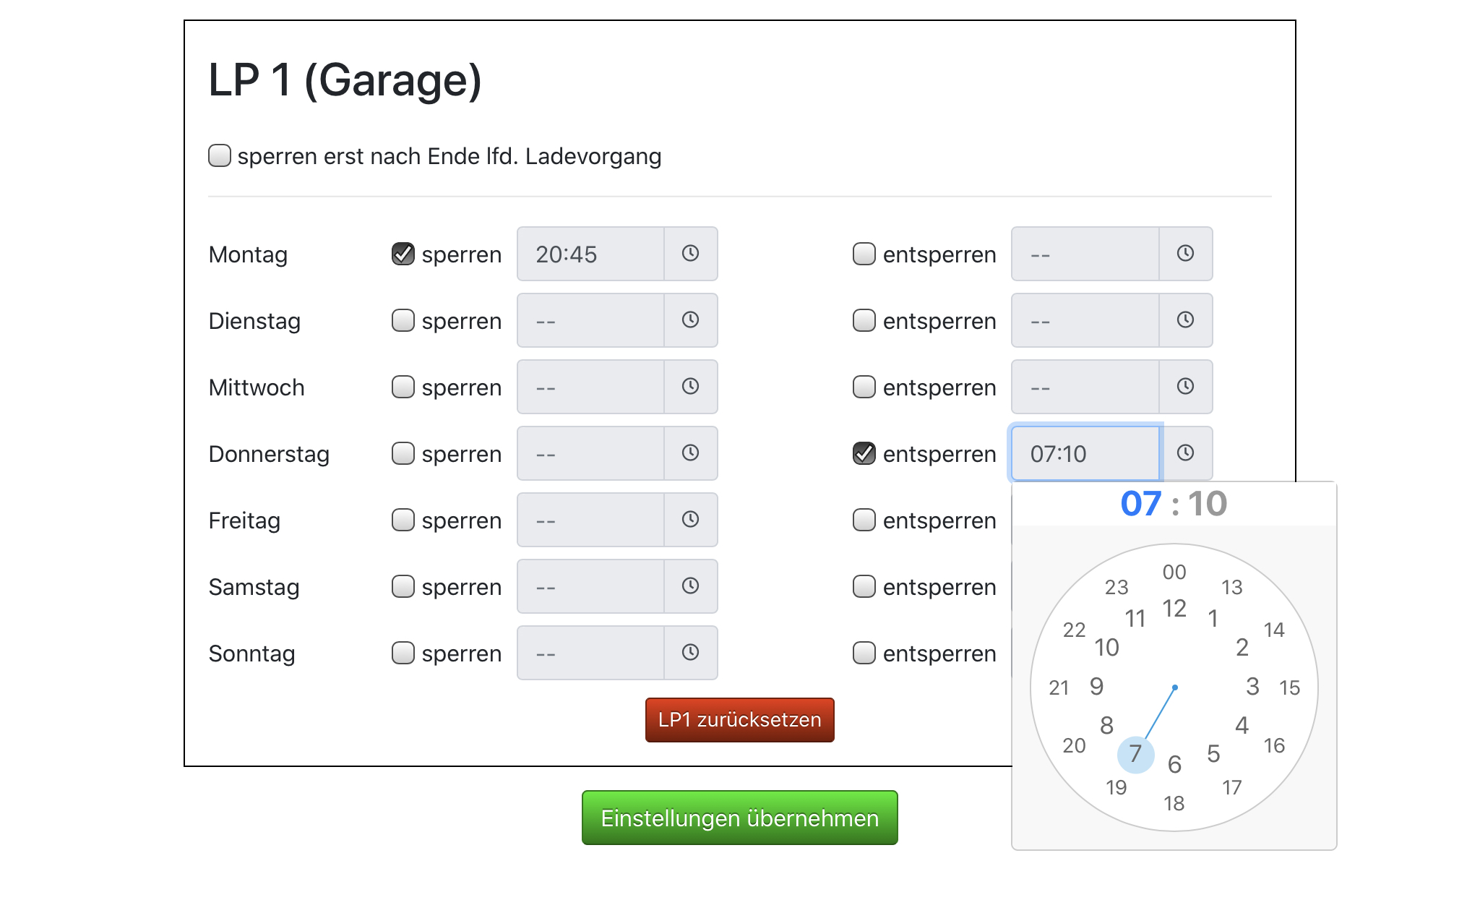Open clock icon for Donnerstag entsperren
Screen dimensions: 1480x900
pos(1185,453)
